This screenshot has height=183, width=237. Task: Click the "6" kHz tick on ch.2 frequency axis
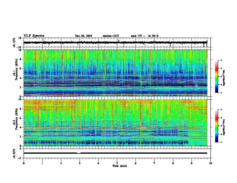coord(21,118)
